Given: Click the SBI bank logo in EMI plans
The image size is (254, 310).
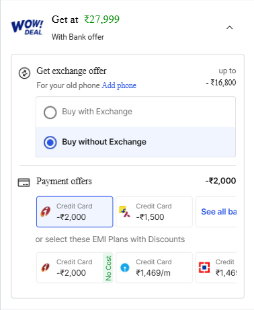Looking at the screenshot, I should coord(125,268).
